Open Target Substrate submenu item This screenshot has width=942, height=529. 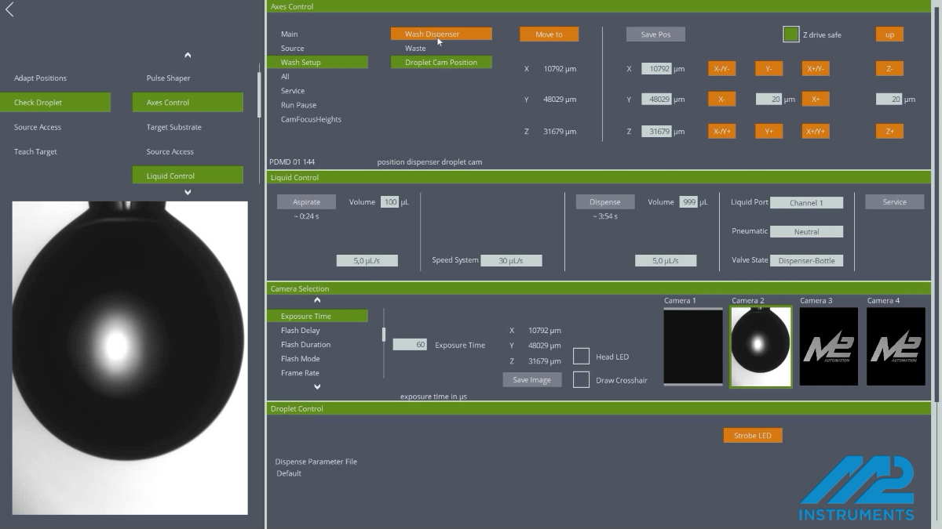173,127
